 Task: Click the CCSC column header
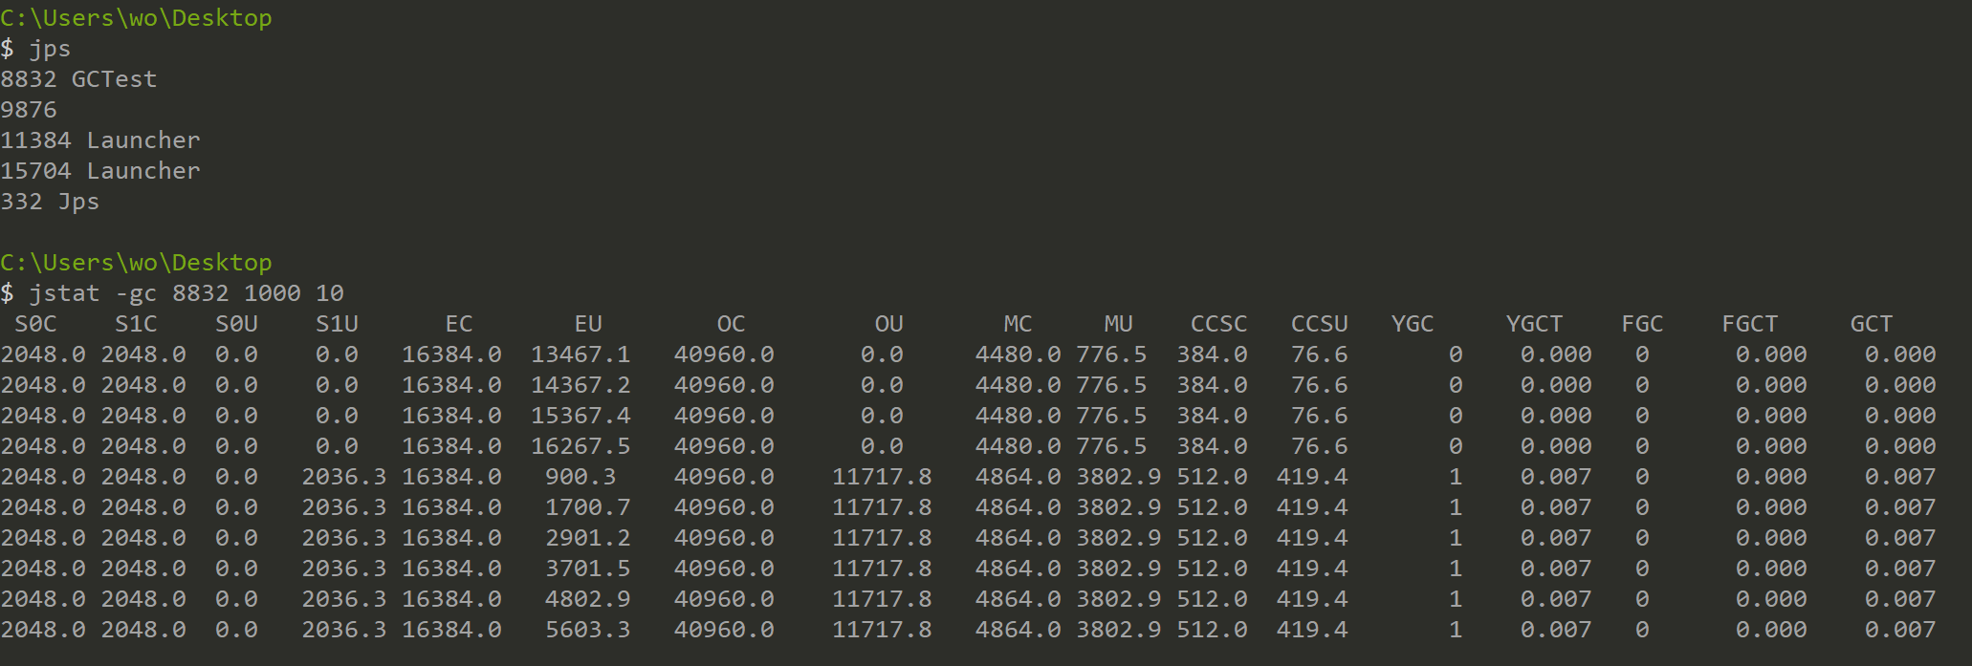point(1218,324)
